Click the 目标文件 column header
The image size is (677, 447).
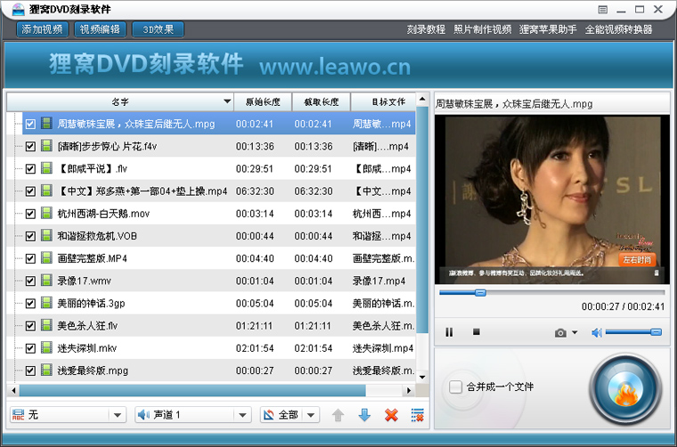tap(384, 102)
